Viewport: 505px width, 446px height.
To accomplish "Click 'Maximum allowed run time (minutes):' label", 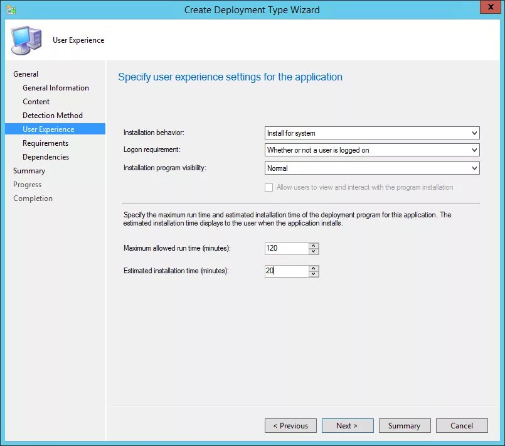I will click(x=177, y=248).
